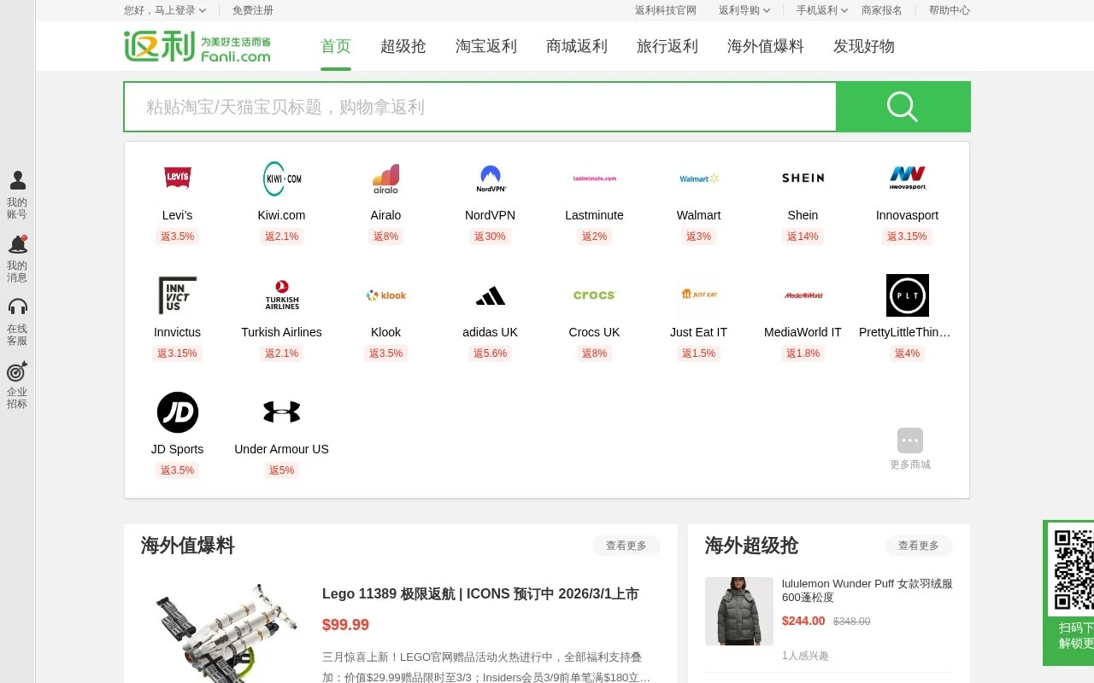1094x683 pixels.
Task: Open the 淘宝返利 tab
Action: coord(486,46)
